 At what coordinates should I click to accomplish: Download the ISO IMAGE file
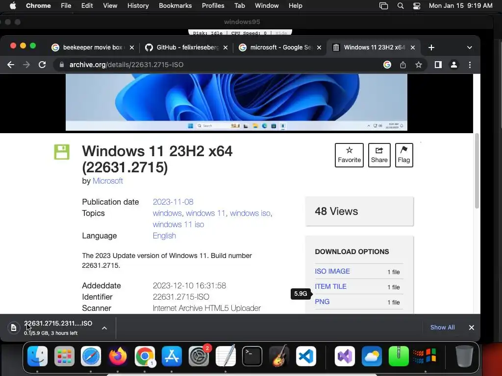332,271
